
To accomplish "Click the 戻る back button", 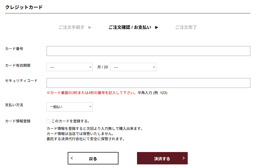I will pos(93,158).
